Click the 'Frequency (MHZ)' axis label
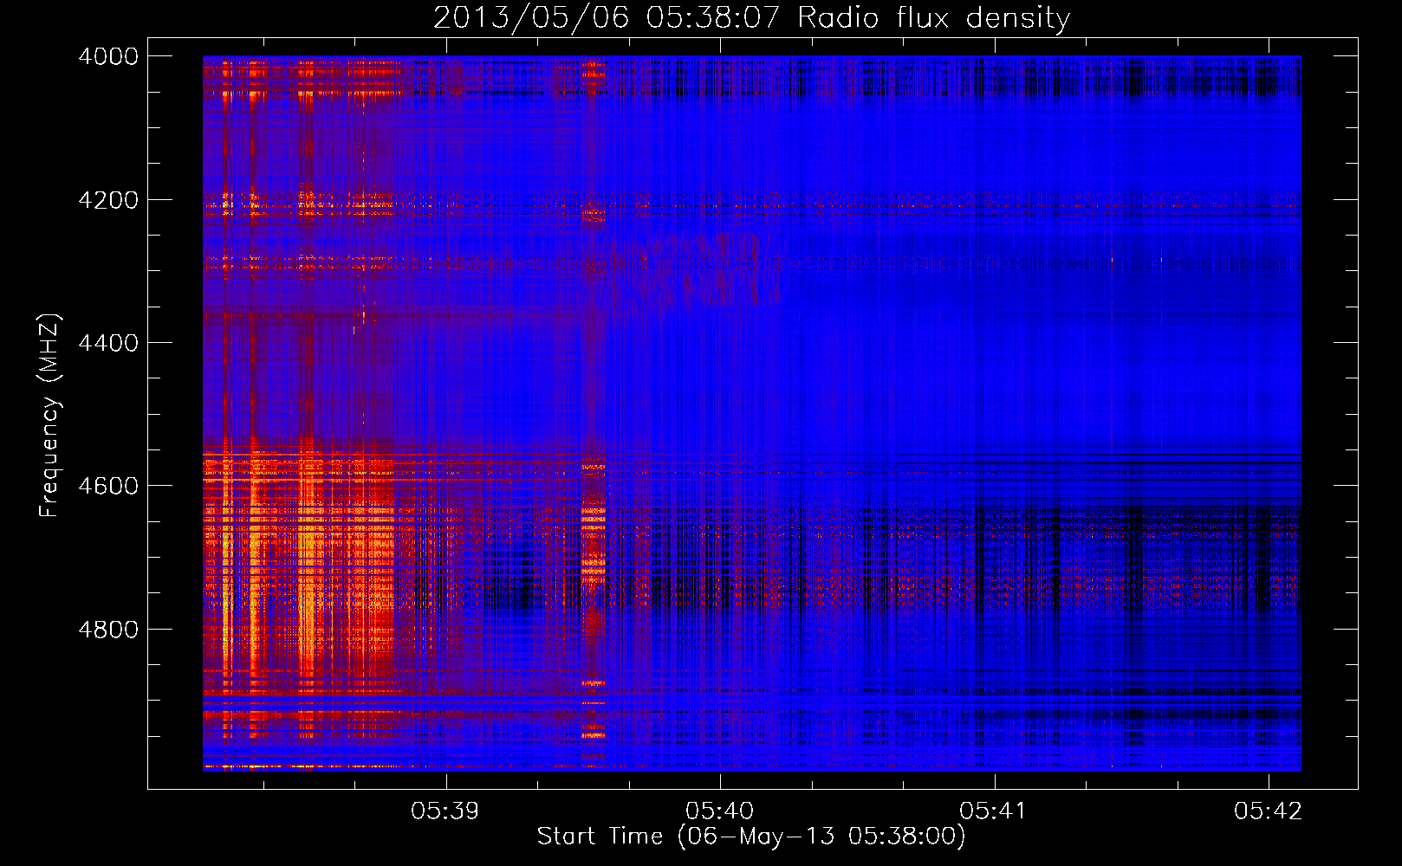Image resolution: width=1402 pixels, height=866 pixels. (49, 416)
